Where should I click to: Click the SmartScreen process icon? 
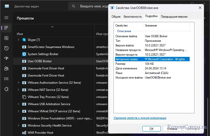click(24, 47)
